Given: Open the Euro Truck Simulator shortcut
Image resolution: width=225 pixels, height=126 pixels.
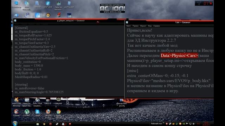Looking at the screenshot, I should click(38, 102).
